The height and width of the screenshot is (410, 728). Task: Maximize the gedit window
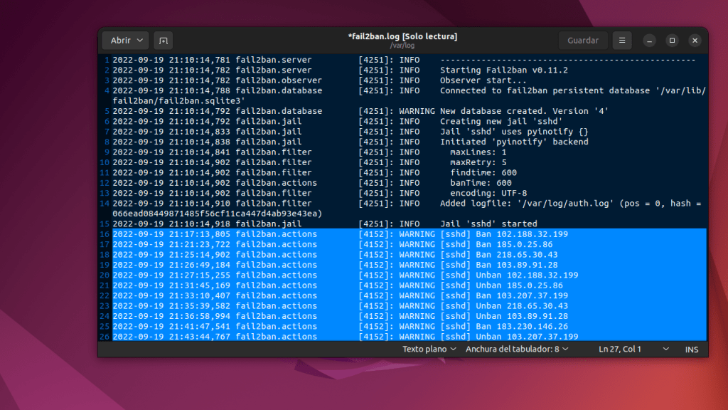[671, 41]
